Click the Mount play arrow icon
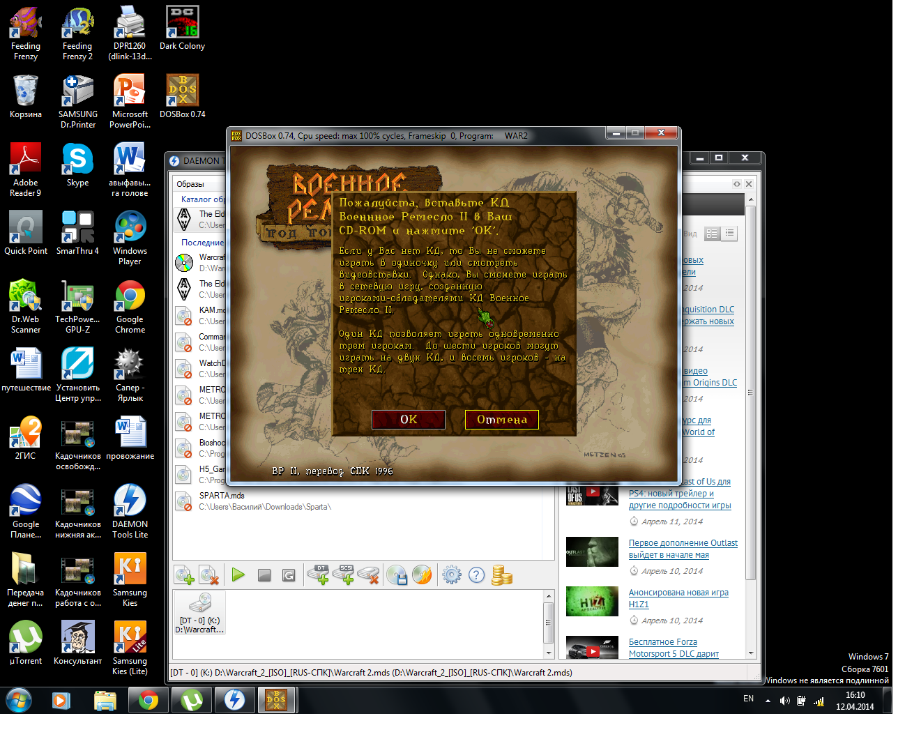This screenshot has height=746, width=905. click(x=238, y=575)
